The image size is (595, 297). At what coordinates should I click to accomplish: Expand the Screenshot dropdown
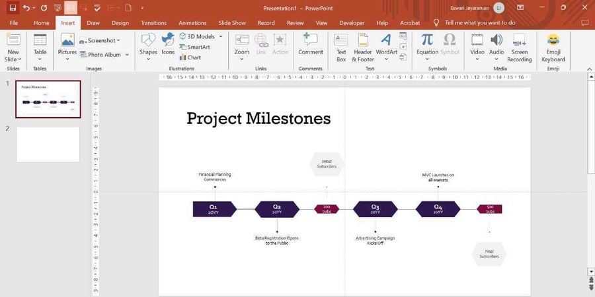click(118, 40)
